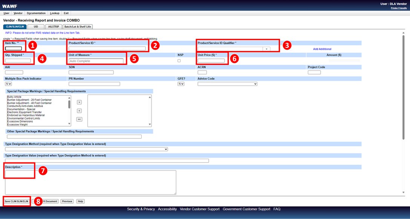The image size is (410, 219).
Task: Click the Help button
Action: point(80,201)
